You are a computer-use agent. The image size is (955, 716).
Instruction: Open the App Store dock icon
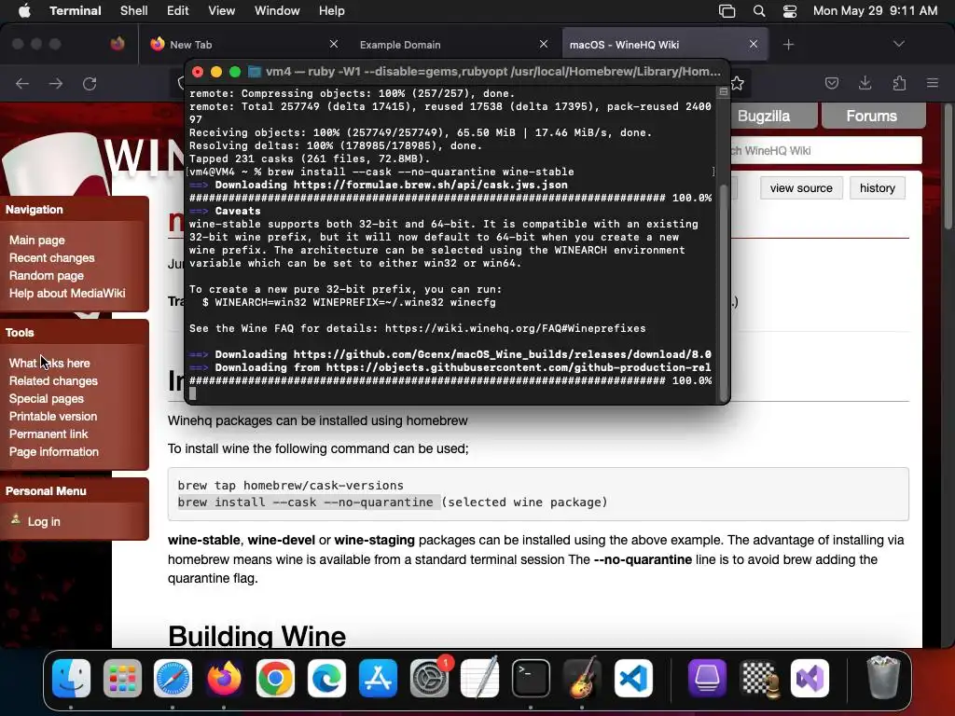(378, 678)
